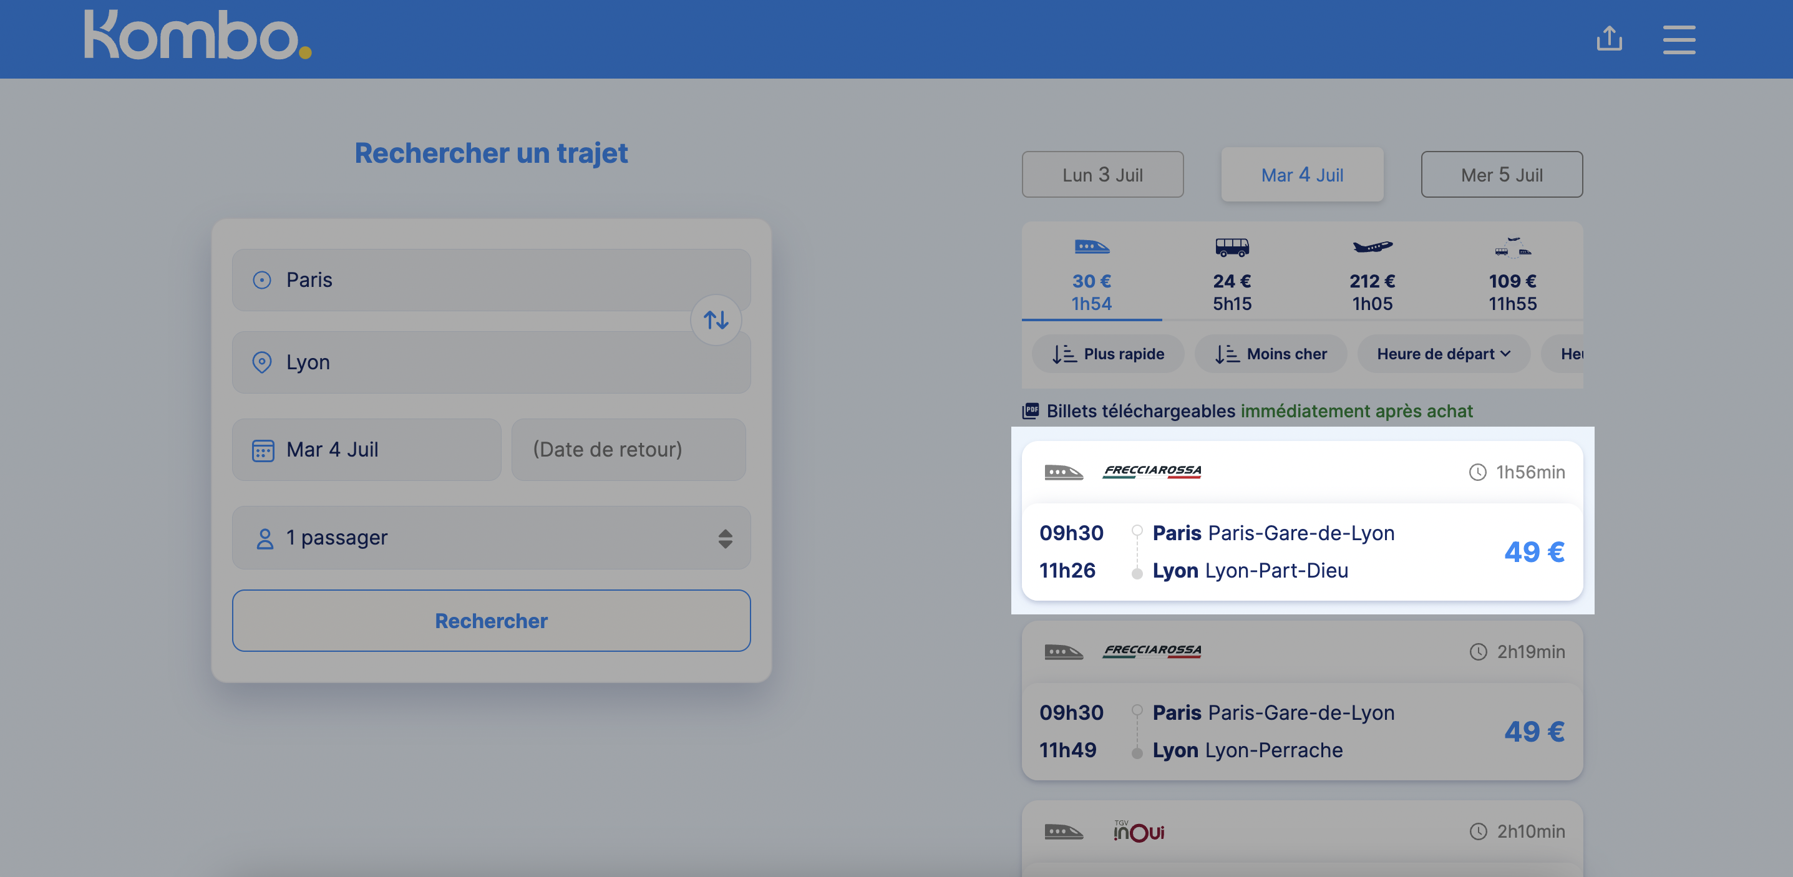
Task: Swap departure and destination cities
Action: coord(716,320)
